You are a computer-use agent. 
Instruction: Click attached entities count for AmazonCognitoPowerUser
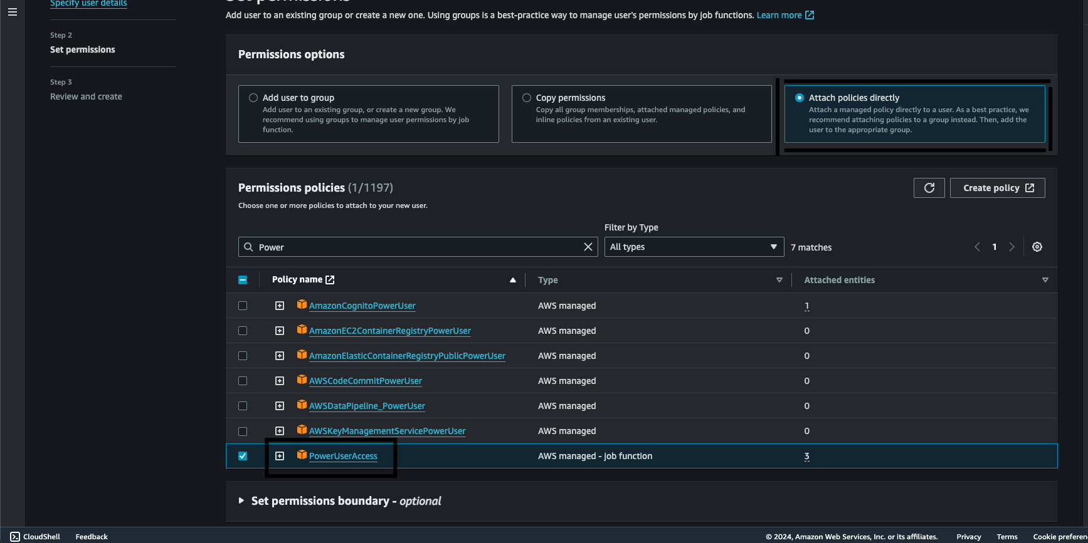(807, 306)
